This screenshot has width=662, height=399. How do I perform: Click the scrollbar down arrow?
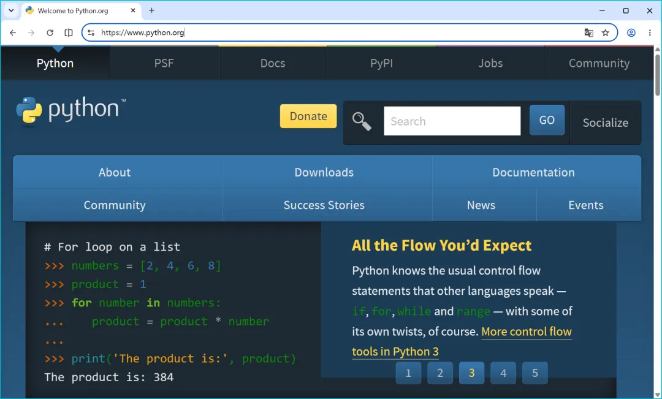pyautogui.click(x=657, y=395)
